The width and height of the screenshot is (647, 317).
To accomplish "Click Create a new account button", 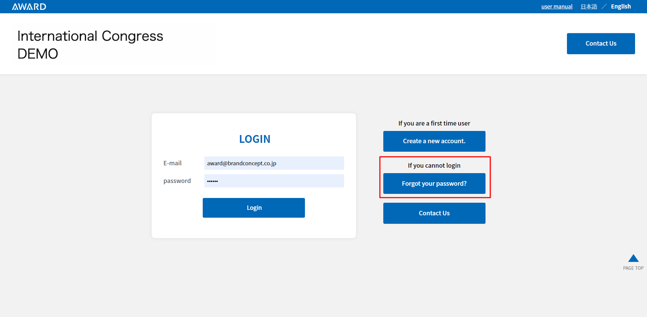I will pyautogui.click(x=434, y=141).
